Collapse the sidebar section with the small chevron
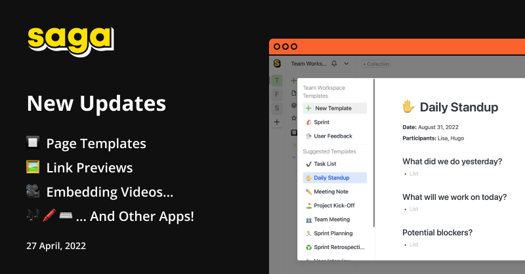 coord(293,157)
